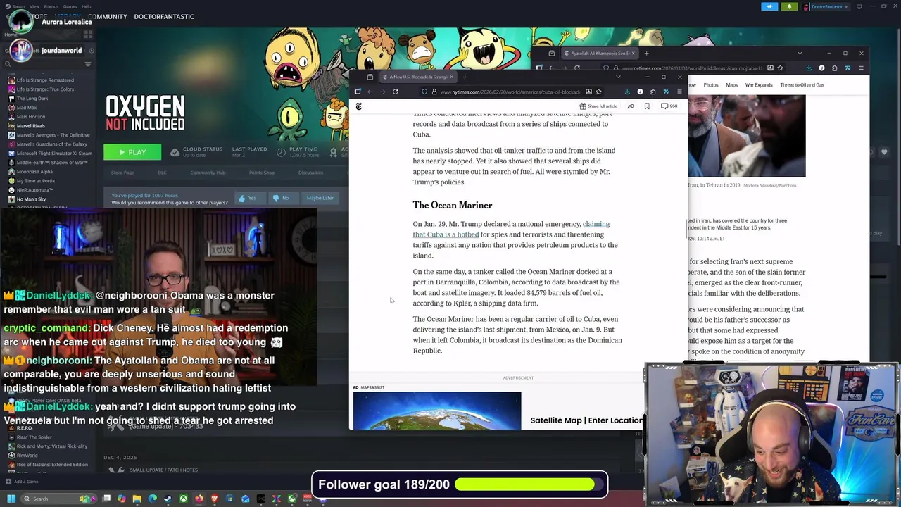Screen dimensions: 901x507
Task: Select The Long Dark in library list
Action: click(32, 99)
